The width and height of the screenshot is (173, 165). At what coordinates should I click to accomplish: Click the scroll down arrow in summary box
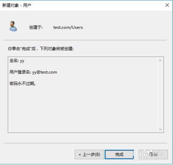tap(160, 129)
